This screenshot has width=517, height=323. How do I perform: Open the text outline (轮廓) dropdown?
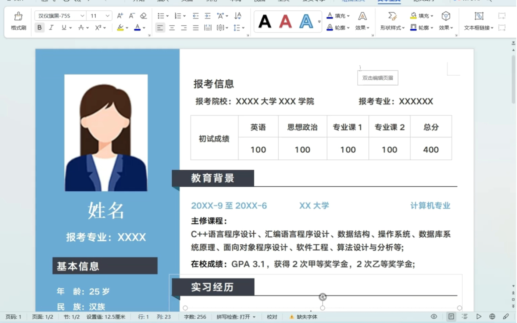(x=338, y=28)
